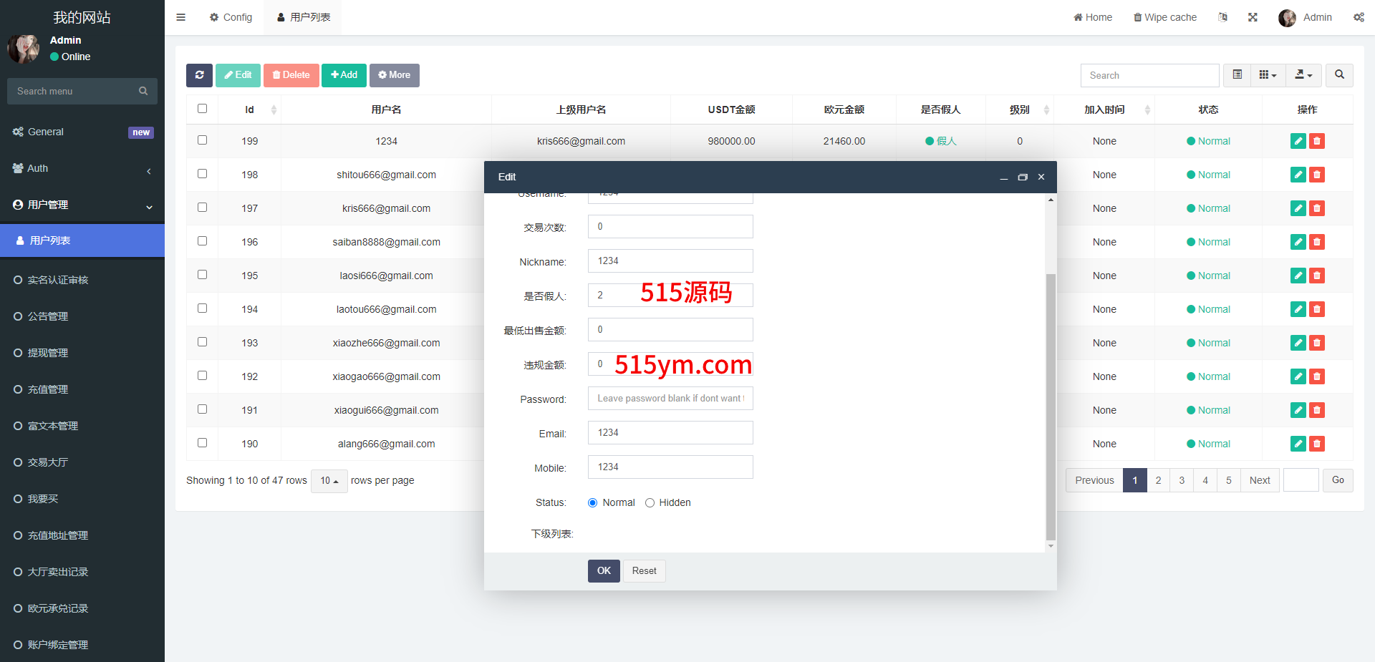Image resolution: width=1375 pixels, height=662 pixels.
Task: Click the search magnifier button above table
Action: pyautogui.click(x=1339, y=75)
